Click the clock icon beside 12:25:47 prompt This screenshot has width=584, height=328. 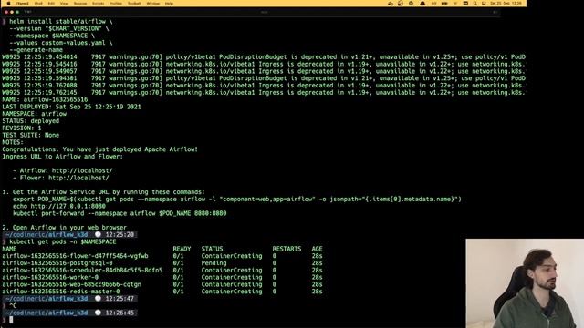tap(98, 298)
